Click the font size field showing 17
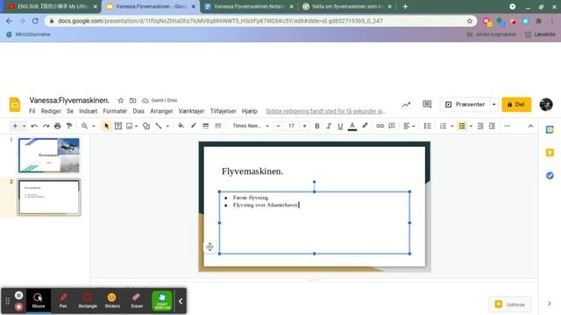The image size is (561, 315). point(291,126)
